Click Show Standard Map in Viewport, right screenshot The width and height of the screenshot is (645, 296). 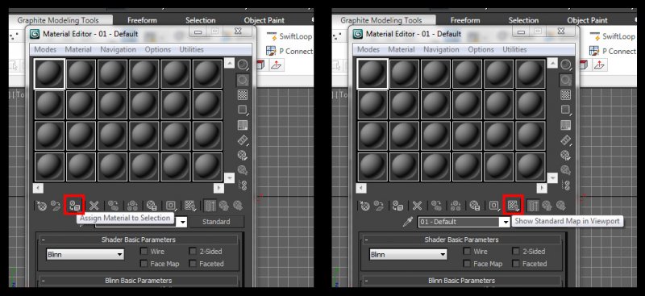pyautogui.click(x=513, y=206)
